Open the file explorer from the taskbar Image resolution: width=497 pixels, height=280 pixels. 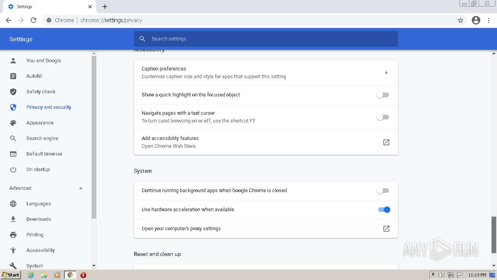click(x=44, y=275)
